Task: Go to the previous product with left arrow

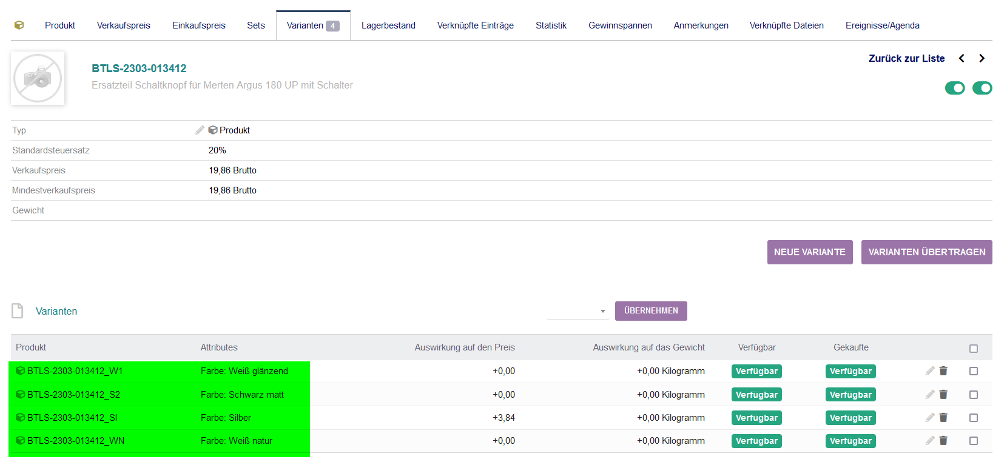Action: [962, 58]
